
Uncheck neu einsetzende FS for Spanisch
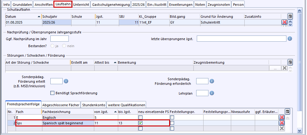[x=140, y=123]
